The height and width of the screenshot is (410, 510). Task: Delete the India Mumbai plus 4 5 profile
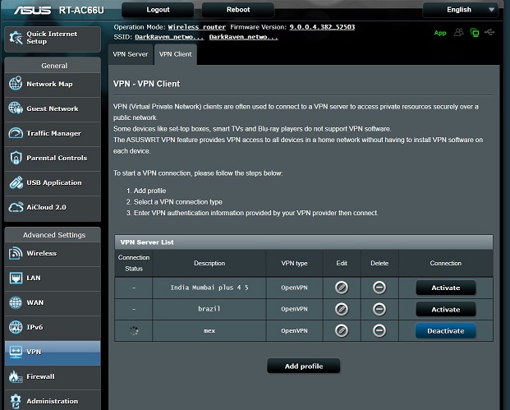point(379,288)
